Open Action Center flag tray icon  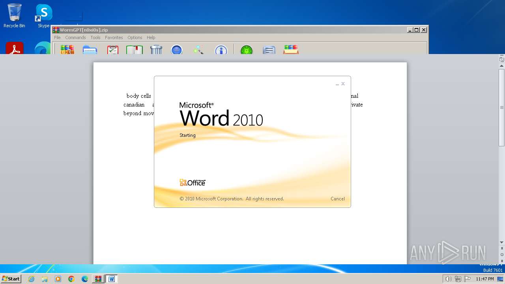pos(467,279)
